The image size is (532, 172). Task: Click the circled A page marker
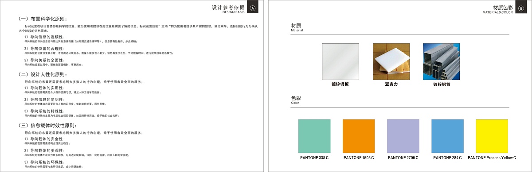point(252,8)
